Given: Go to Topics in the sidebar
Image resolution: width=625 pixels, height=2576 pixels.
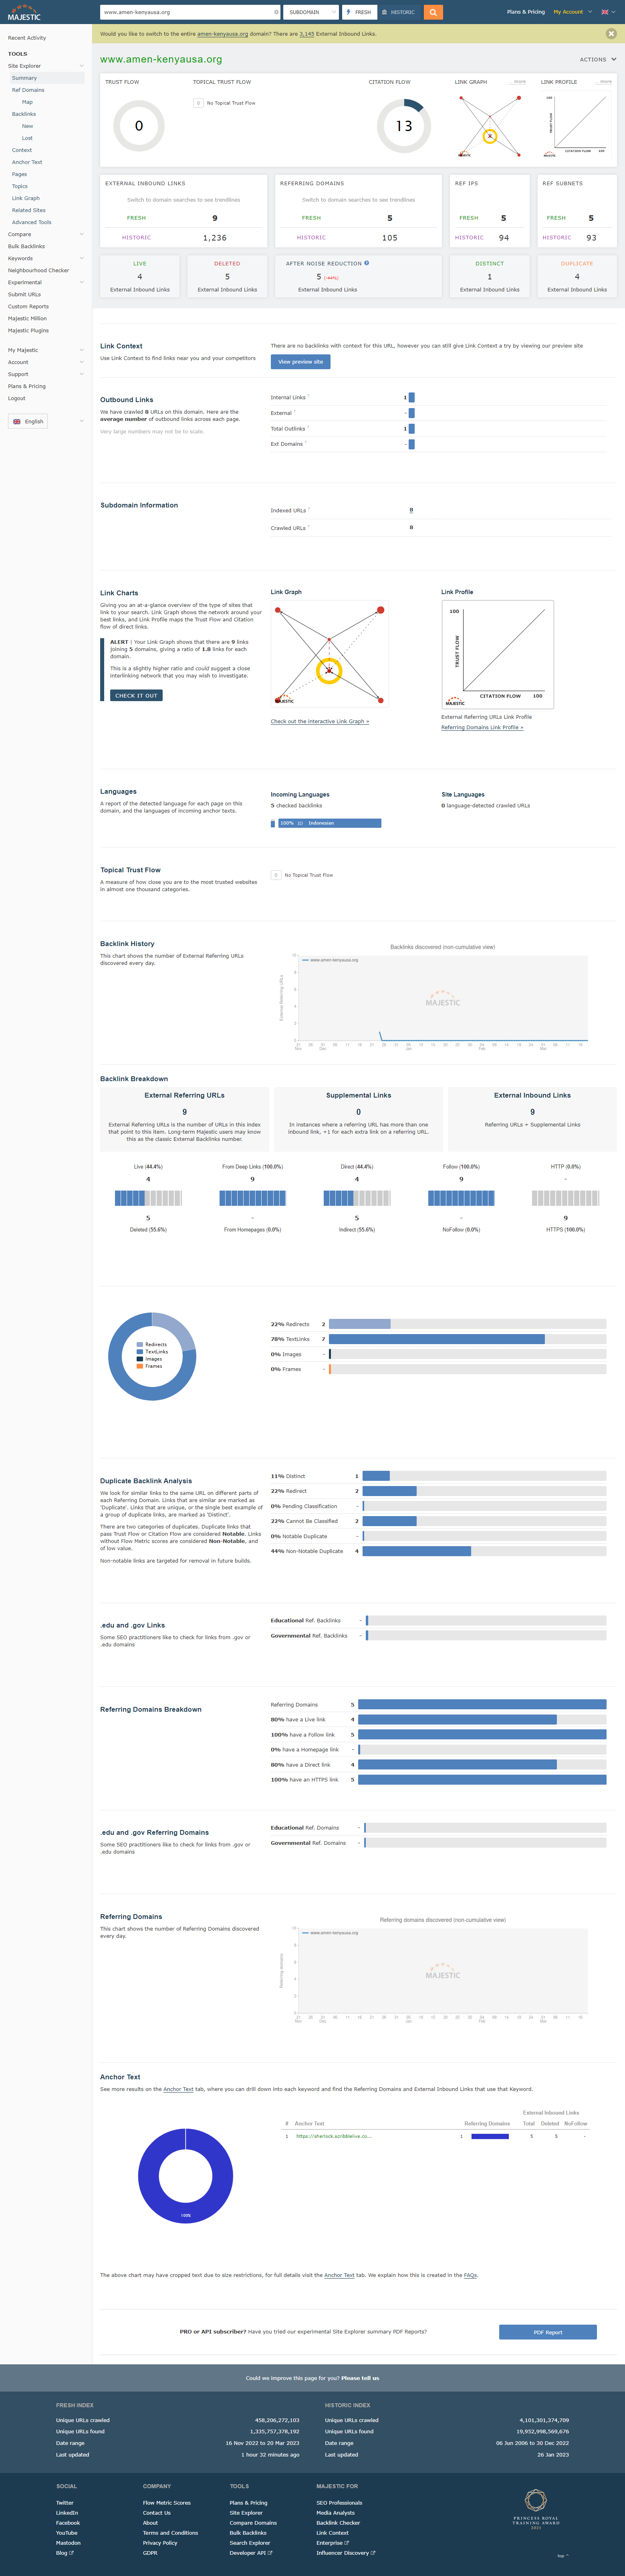Looking at the screenshot, I should tap(20, 186).
